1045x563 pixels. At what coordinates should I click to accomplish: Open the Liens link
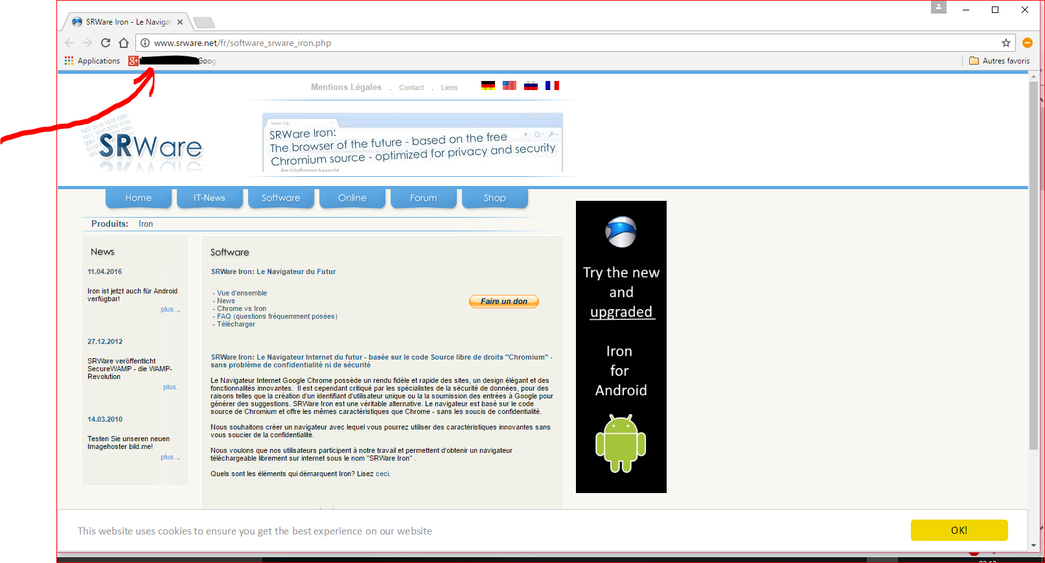[x=449, y=87]
